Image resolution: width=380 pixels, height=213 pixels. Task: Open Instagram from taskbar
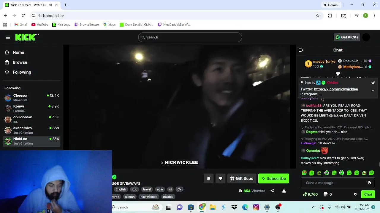coord(256,207)
